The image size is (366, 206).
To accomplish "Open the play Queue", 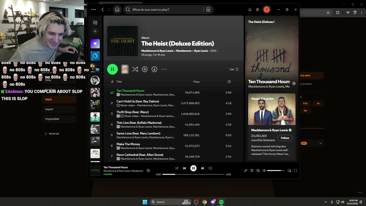I will [x=252, y=171].
